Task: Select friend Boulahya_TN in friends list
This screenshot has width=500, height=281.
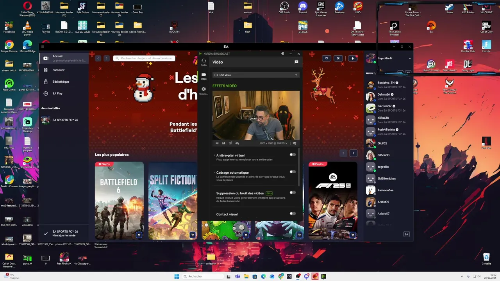Action: (x=388, y=85)
